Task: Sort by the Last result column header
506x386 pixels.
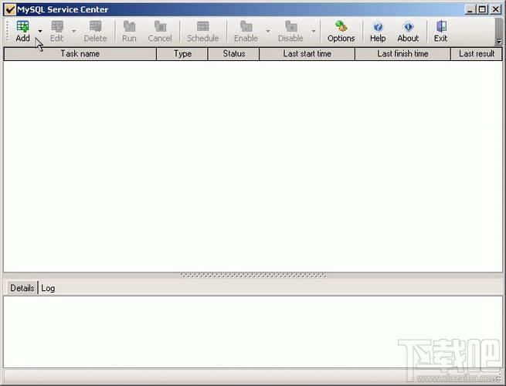Action: [x=477, y=54]
